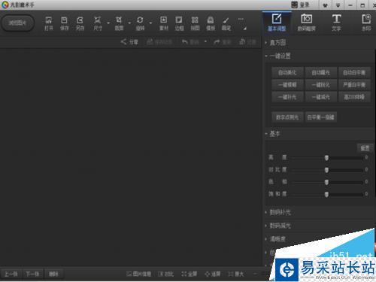Click the 自动白平衡 button
Viewport: 376px width, 282px height.
pyautogui.click(x=354, y=73)
